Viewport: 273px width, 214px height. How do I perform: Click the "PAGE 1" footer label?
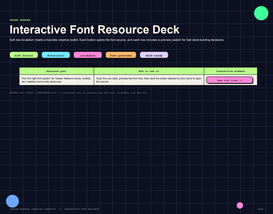[262, 209]
